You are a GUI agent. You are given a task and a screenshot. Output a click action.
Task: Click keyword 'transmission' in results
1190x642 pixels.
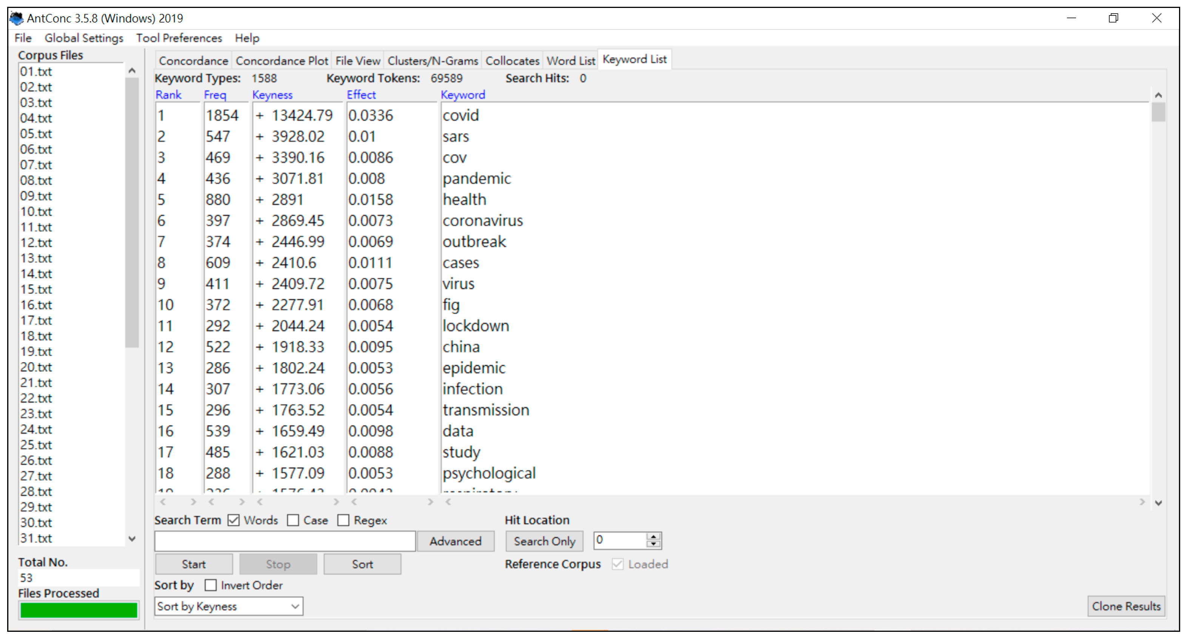click(486, 410)
